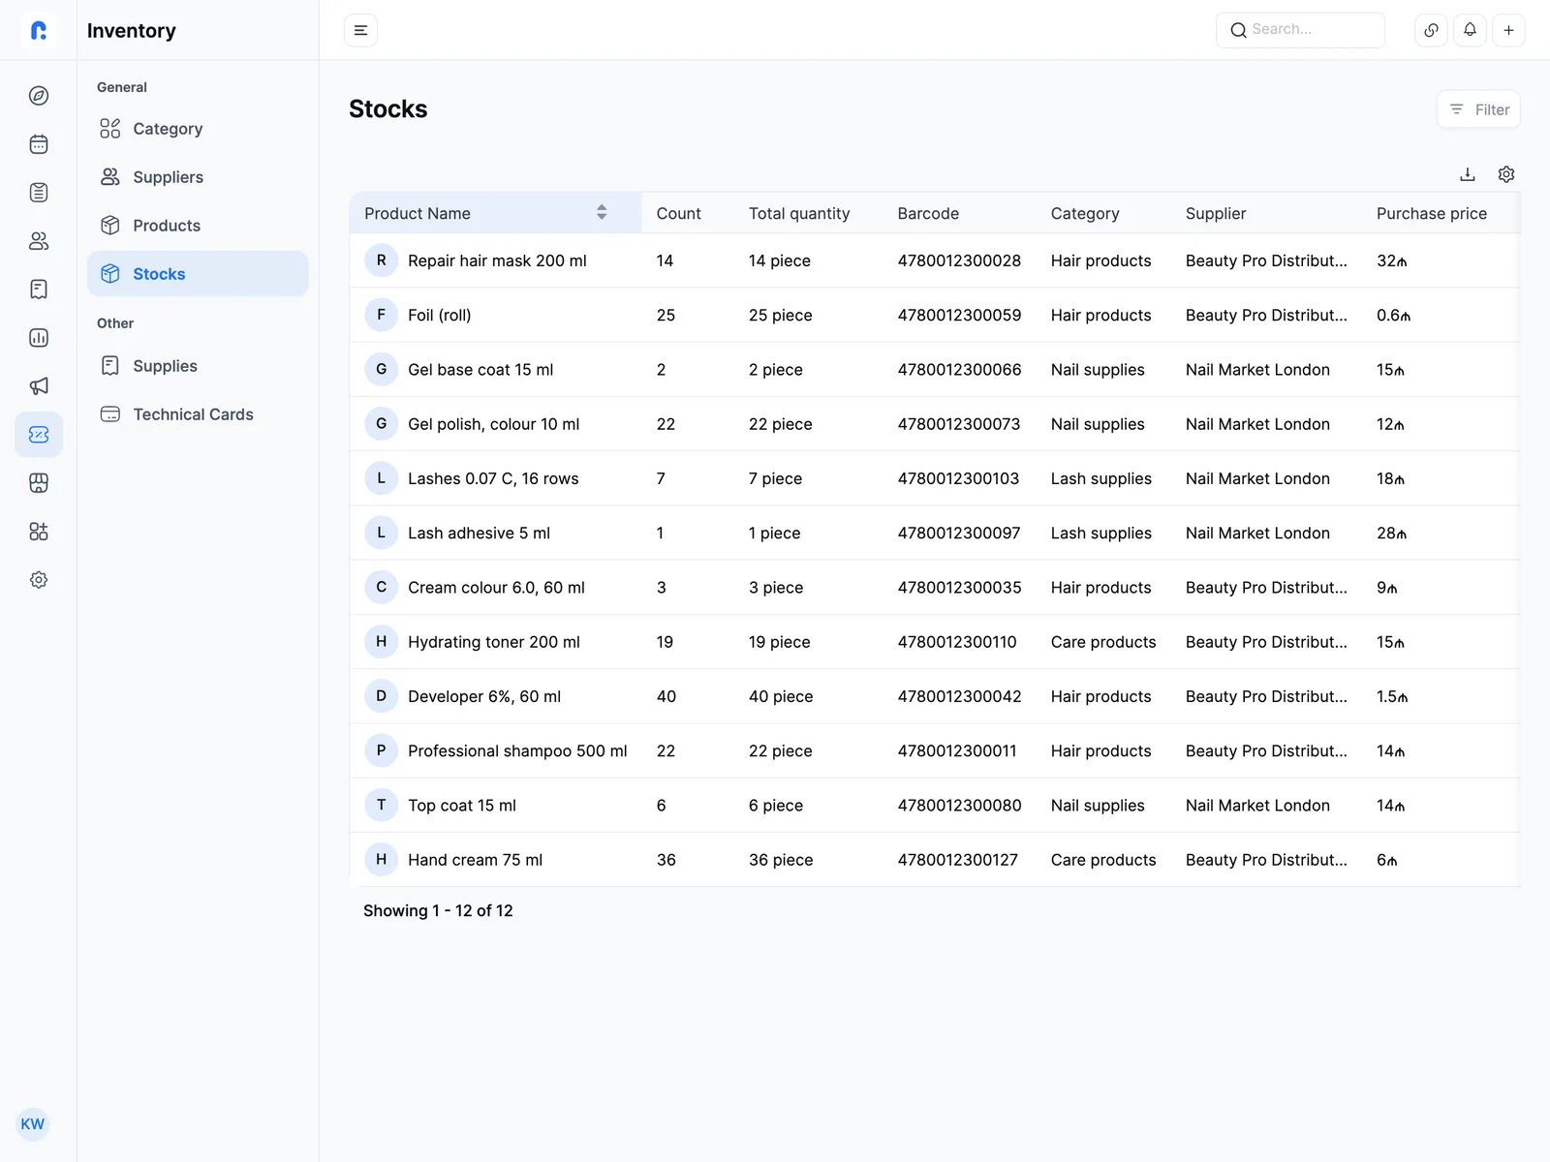Select Gel base coat 15 ml
The width and height of the screenshot is (1550, 1162).
click(x=480, y=370)
